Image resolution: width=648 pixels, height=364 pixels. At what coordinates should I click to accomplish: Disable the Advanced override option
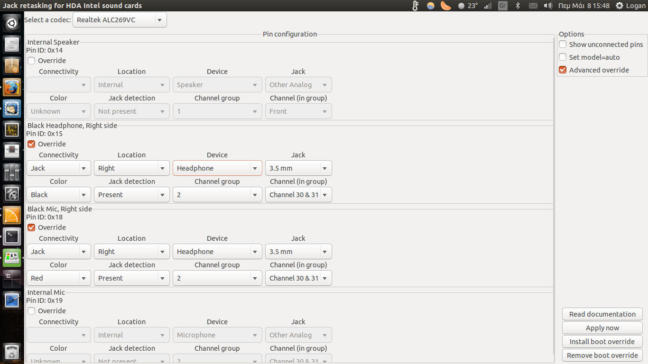pyautogui.click(x=563, y=70)
